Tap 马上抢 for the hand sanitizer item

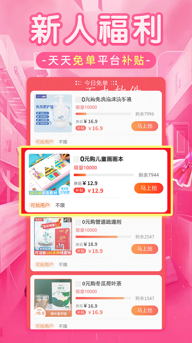tap(145, 126)
